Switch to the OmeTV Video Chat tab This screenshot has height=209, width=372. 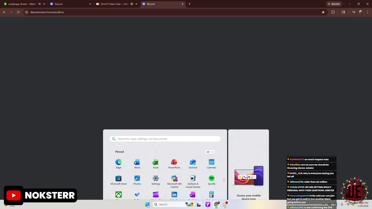click(116, 4)
